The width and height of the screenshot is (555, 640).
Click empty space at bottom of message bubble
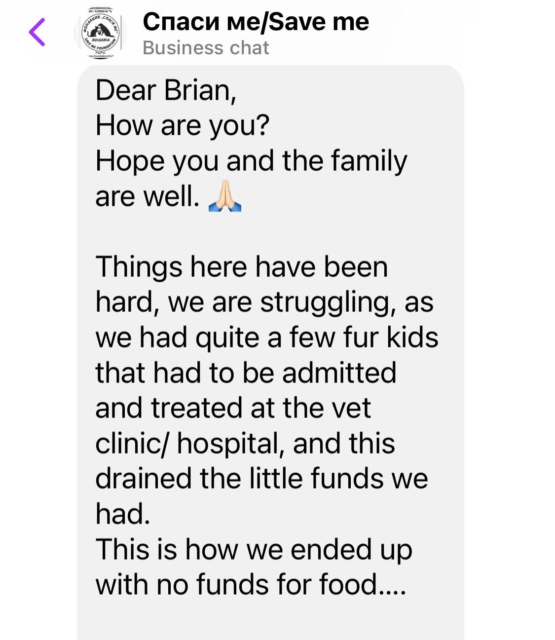coord(270,622)
